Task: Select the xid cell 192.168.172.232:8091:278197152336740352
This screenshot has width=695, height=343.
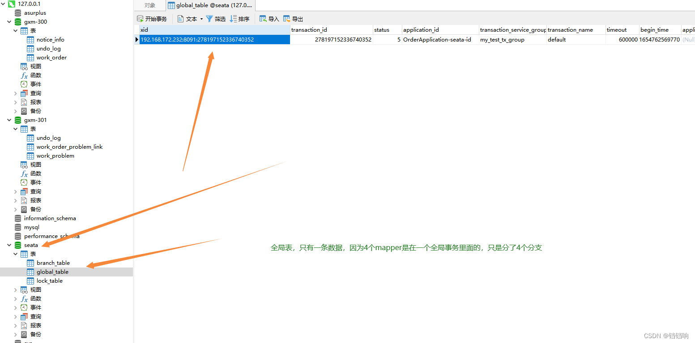Action: 215,39
